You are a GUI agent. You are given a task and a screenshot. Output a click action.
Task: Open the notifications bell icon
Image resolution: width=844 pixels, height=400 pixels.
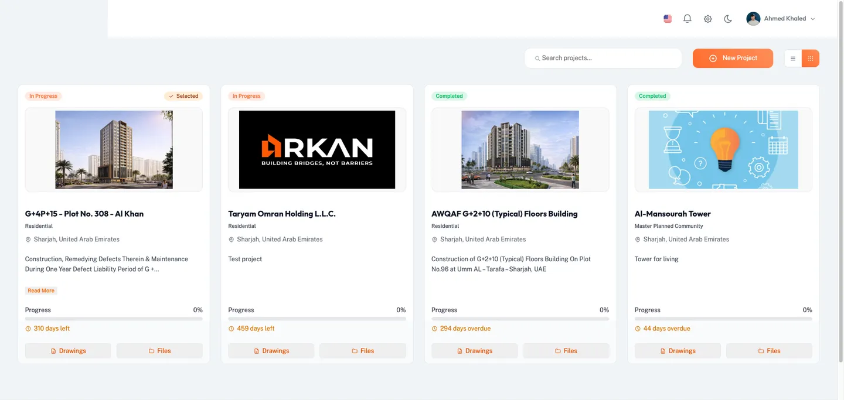687,18
